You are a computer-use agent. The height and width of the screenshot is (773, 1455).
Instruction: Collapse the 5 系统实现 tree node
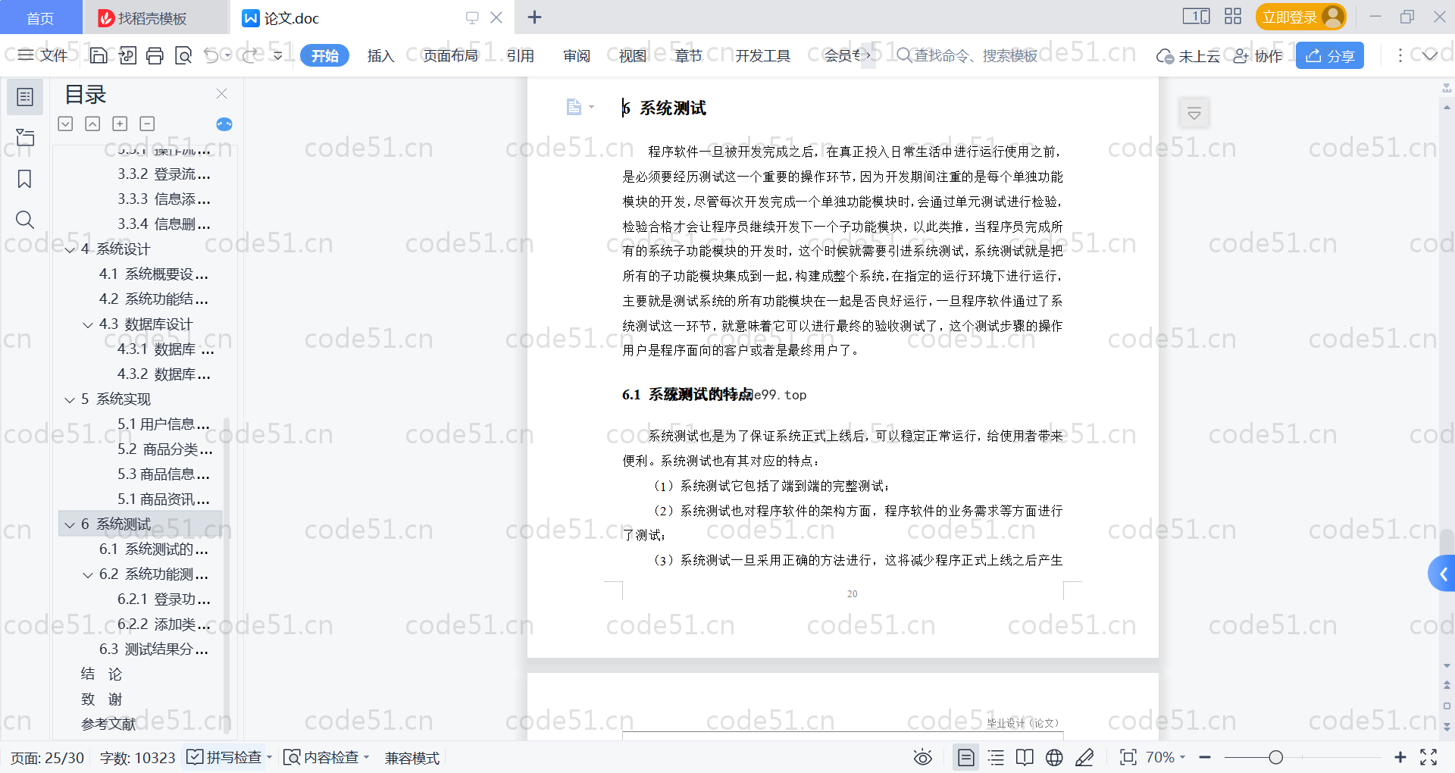click(70, 399)
